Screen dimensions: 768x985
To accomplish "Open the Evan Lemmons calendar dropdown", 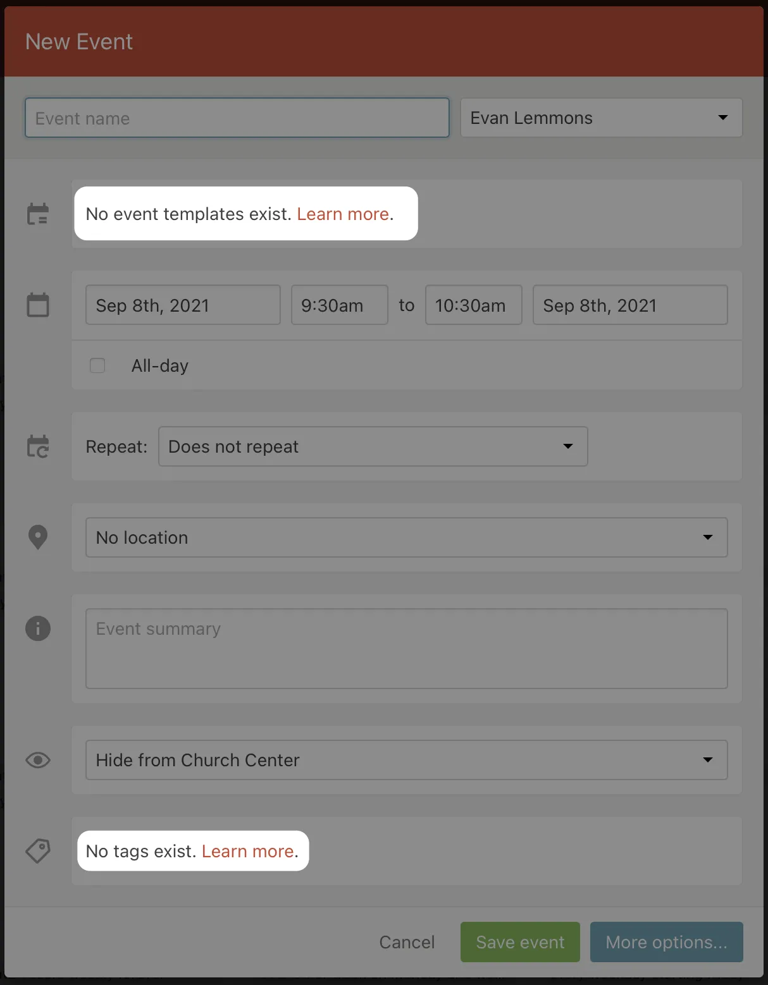I will click(x=600, y=118).
